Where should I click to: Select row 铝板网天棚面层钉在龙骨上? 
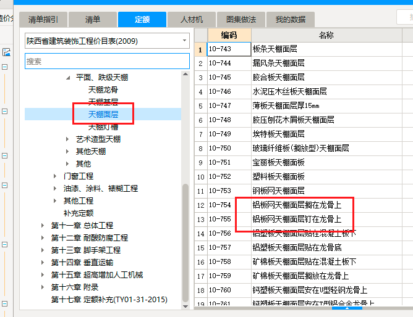(326, 220)
